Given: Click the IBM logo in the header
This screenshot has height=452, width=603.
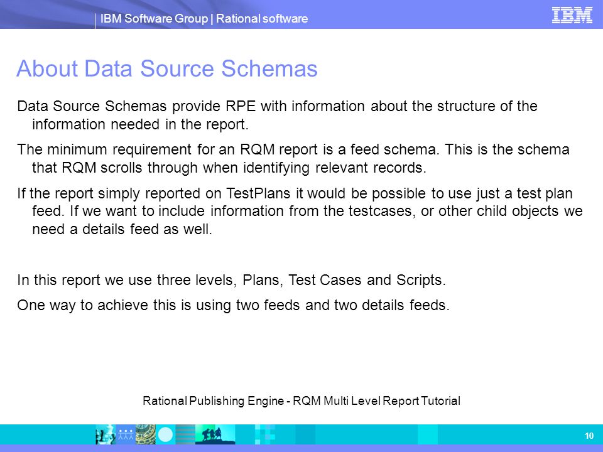Looking at the screenshot, I should click(572, 15).
